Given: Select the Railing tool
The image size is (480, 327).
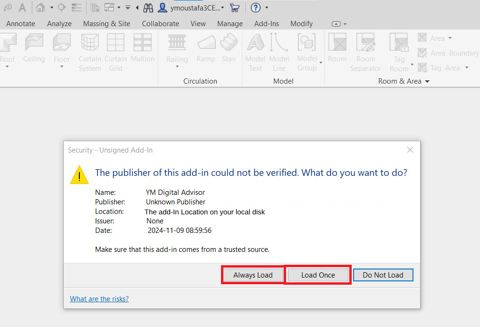Looking at the screenshot, I should [177, 48].
